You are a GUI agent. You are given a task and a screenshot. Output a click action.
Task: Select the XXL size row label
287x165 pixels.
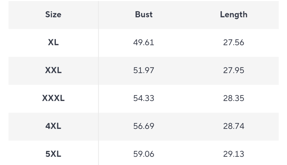coord(53,70)
